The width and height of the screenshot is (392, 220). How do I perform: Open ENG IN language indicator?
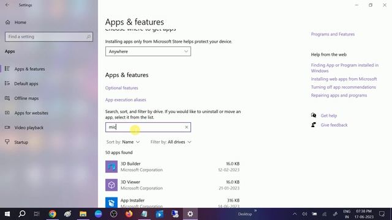pyautogui.click(x=347, y=214)
